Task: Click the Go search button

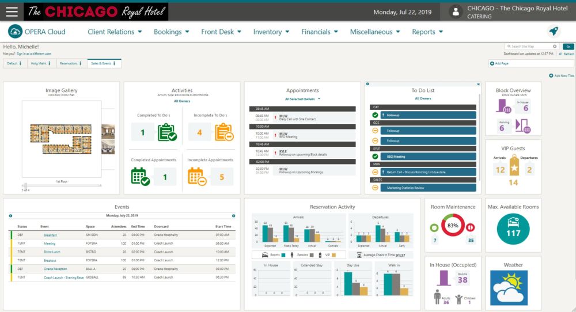Action: [x=569, y=47]
